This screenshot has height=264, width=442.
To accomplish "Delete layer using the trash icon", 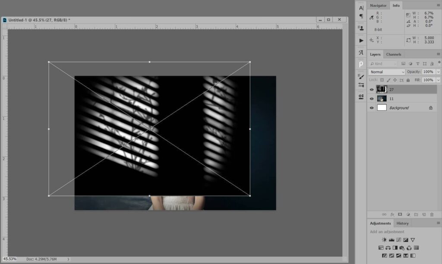I will (x=432, y=214).
